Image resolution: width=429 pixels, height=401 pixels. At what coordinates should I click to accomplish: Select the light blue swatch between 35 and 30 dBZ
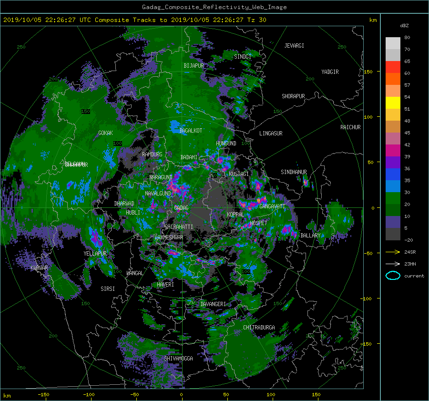click(393, 186)
